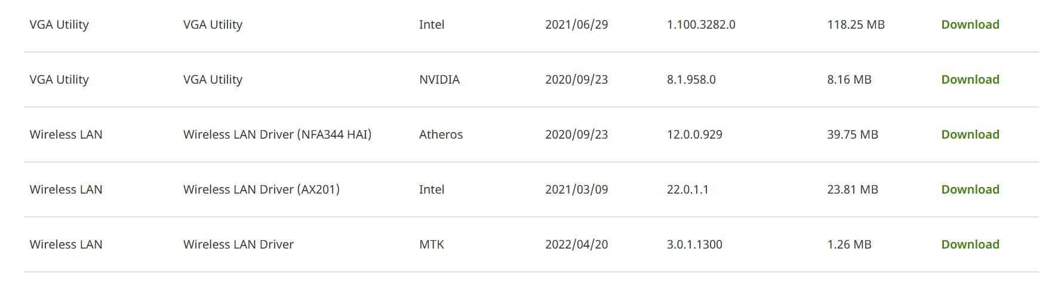Image resolution: width=1061 pixels, height=288 pixels.
Task: Click the version 22.0.1.1 cell
Action: point(687,189)
